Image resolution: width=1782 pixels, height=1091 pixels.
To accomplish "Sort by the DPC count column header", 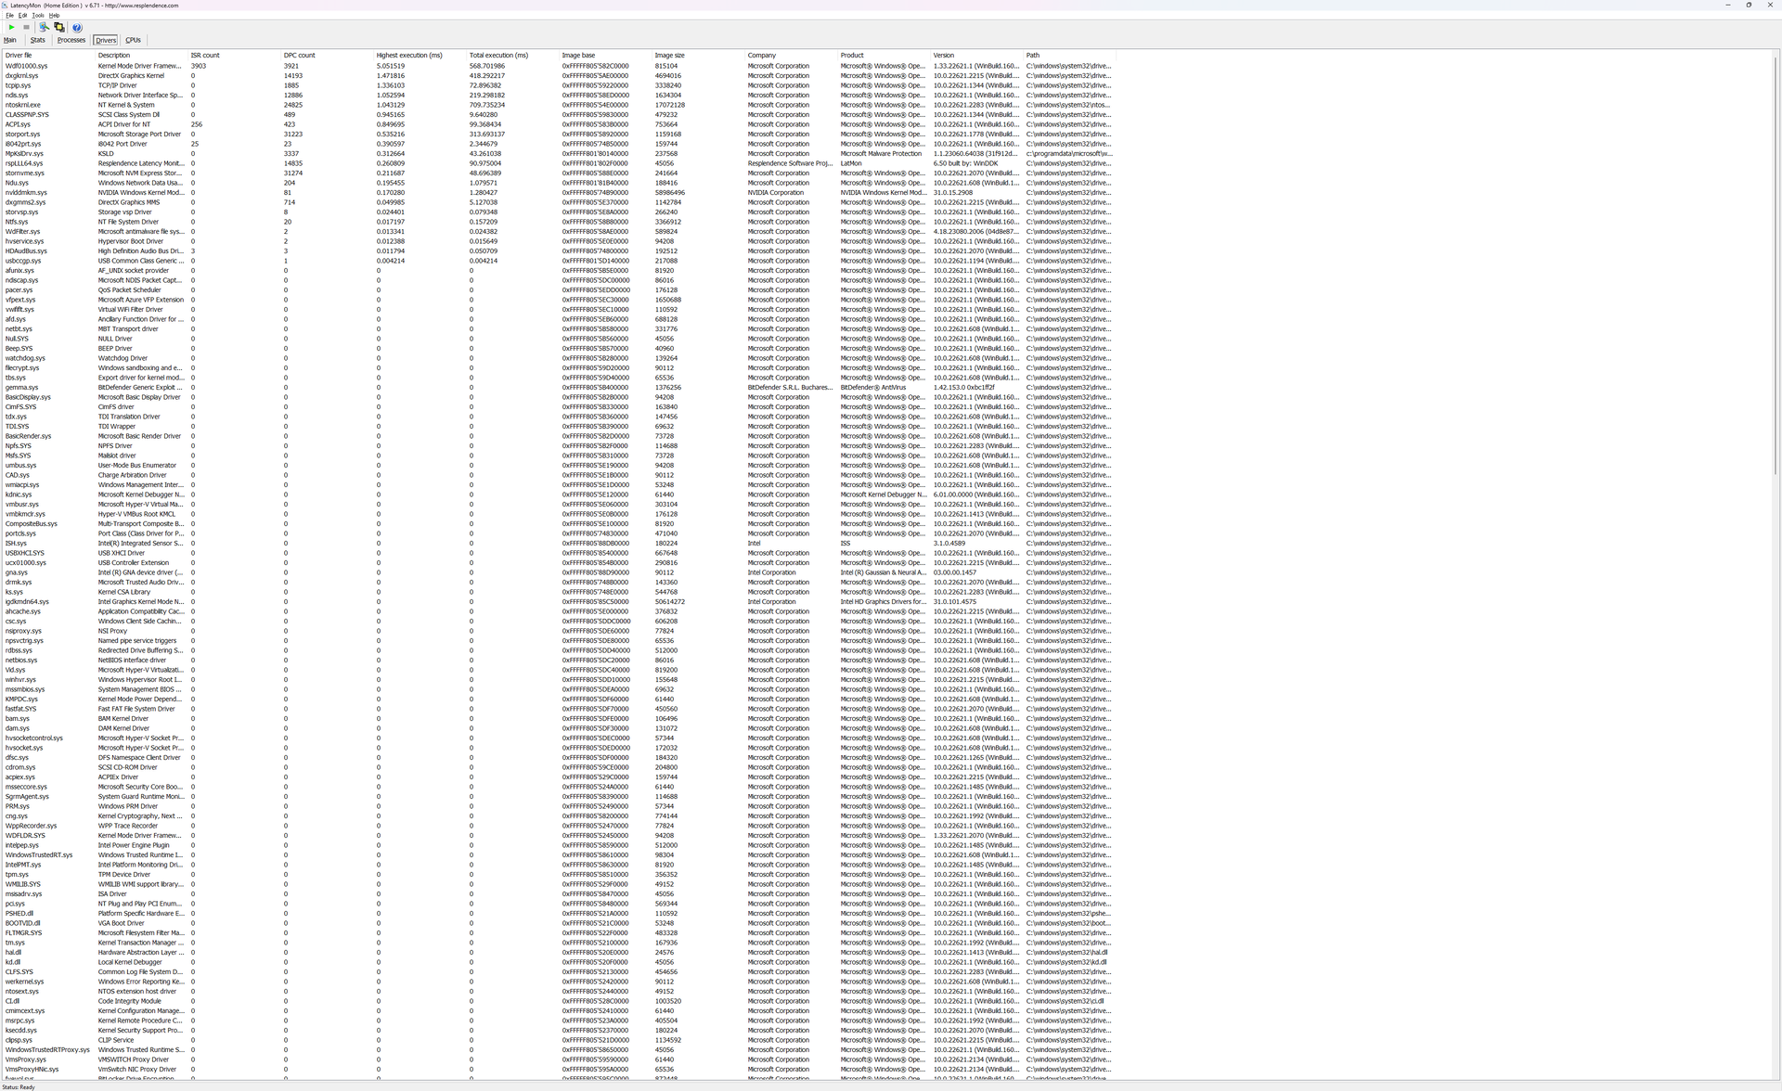I will pyautogui.click(x=300, y=56).
